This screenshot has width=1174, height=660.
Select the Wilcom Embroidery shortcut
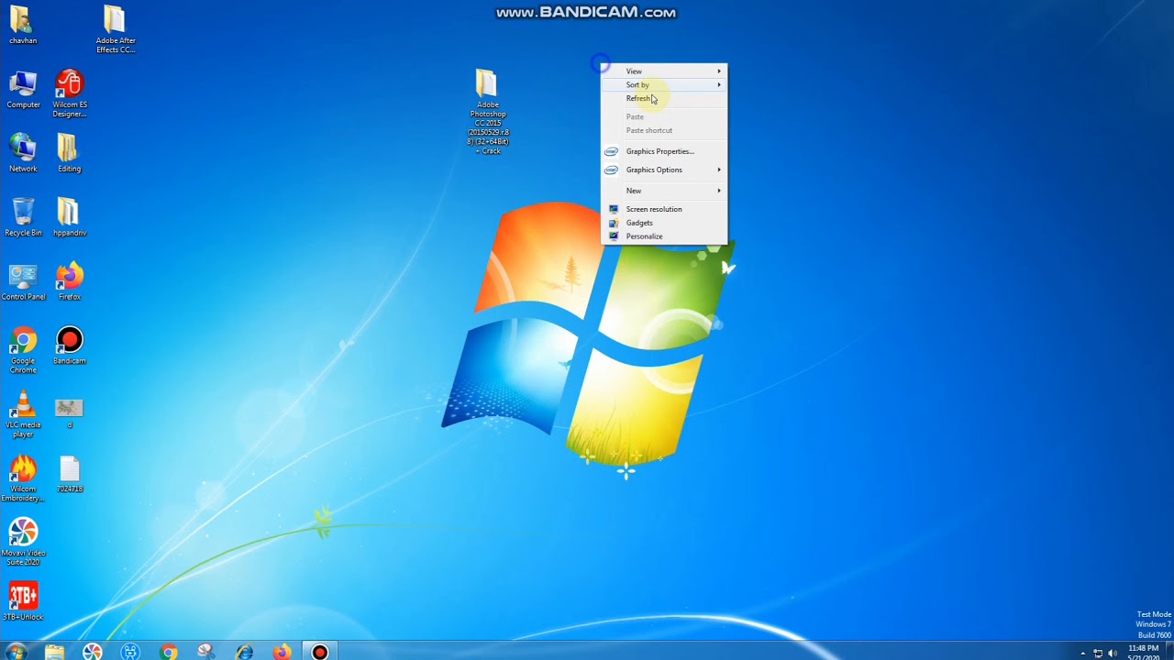tap(23, 478)
